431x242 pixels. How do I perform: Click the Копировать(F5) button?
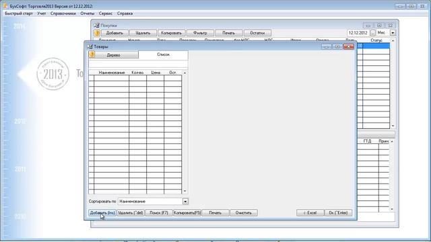[x=187, y=212]
